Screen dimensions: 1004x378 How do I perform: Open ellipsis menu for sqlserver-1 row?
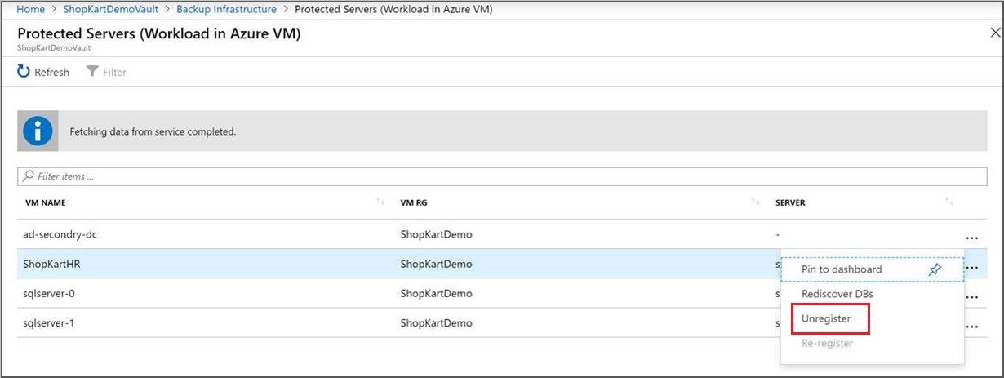pos(971,327)
